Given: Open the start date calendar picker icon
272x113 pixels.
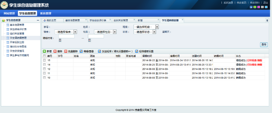Looking at the screenshot, I should click(60, 40).
